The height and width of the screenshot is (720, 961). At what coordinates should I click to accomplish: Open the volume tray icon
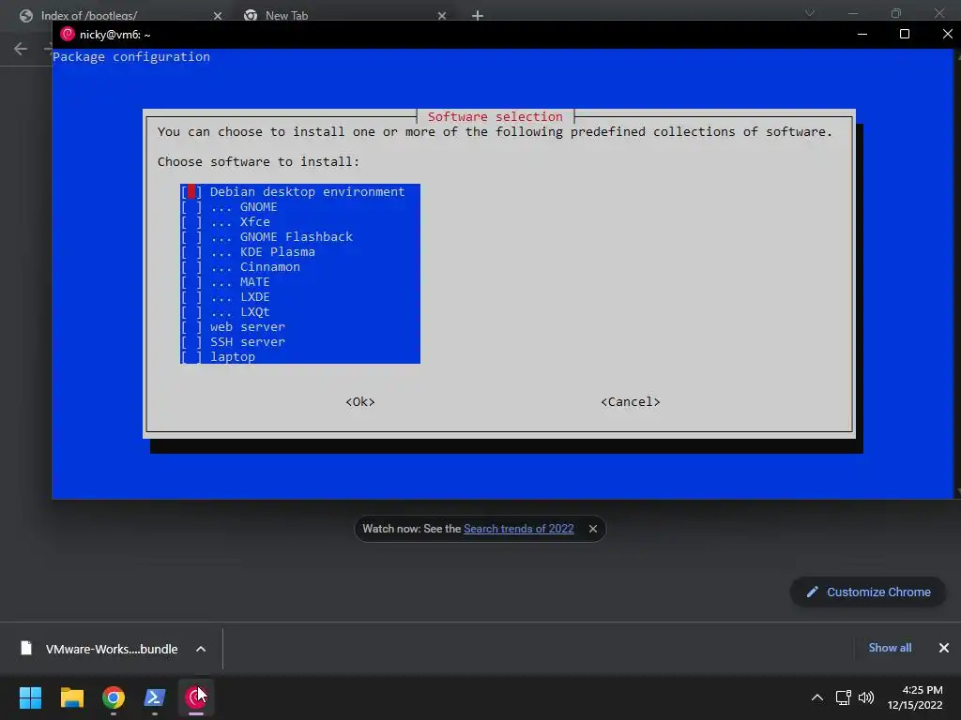866,697
